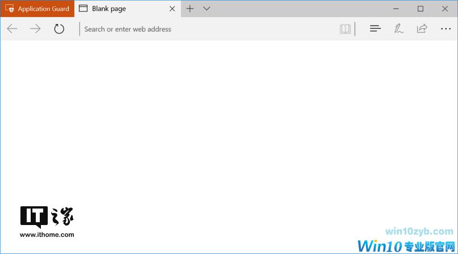Make a Web Note with pen icon
The image size is (458, 254).
point(399,28)
